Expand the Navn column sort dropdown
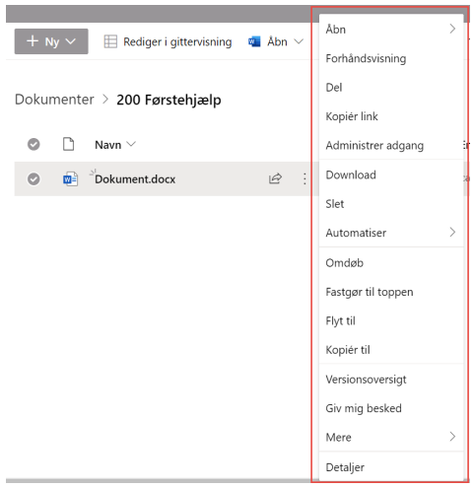Image resolution: width=474 pixels, height=488 pixels. click(x=131, y=144)
